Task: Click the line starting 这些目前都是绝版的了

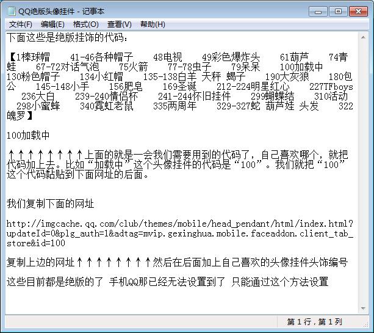Action: point(167,282)
